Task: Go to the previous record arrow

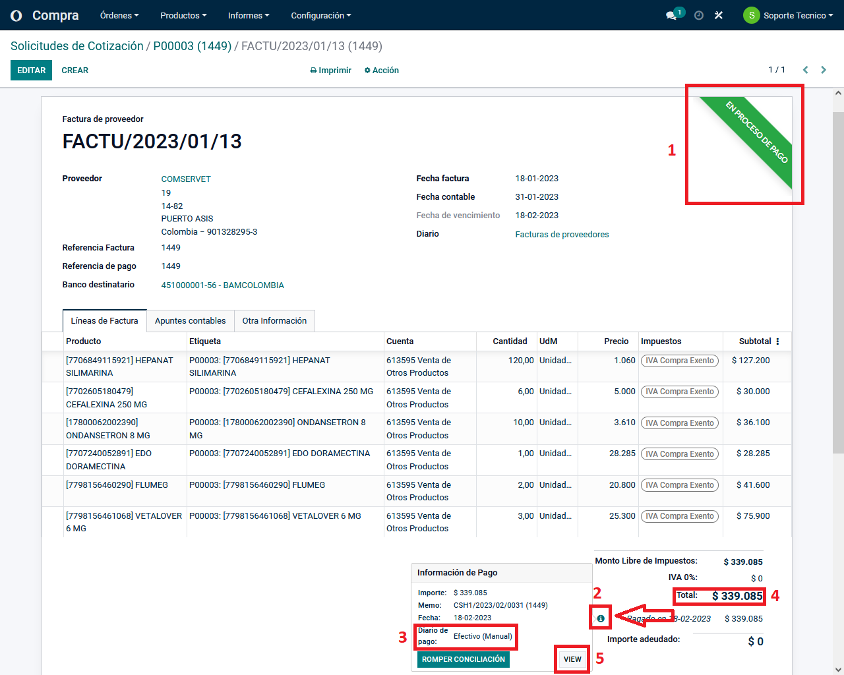Action: [805, 70]
